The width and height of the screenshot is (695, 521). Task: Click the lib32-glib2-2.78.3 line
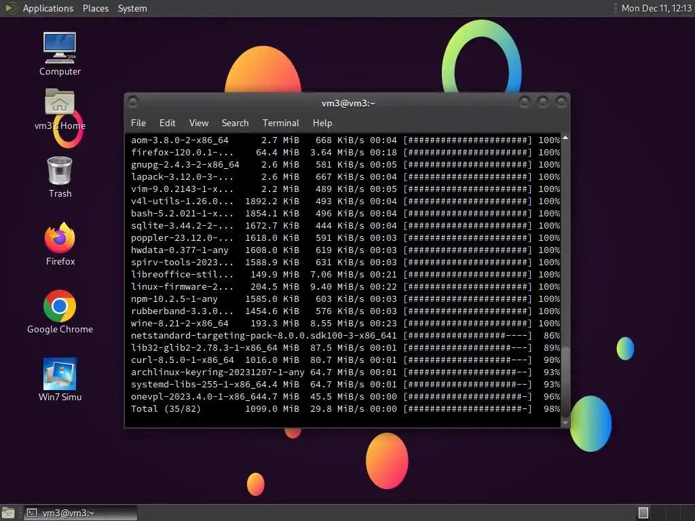pyautogui.click(x=345, y=348)
